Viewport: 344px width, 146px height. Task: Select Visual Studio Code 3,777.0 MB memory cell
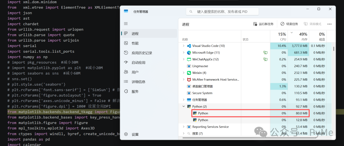(x=298, y=46)
